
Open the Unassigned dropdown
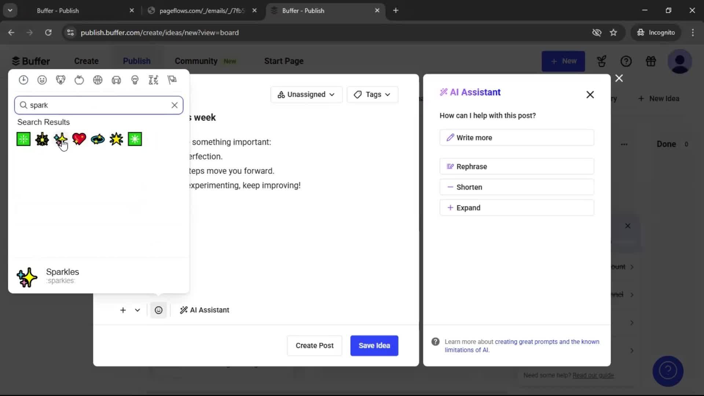pyautogui.click(x=306, y=94)
